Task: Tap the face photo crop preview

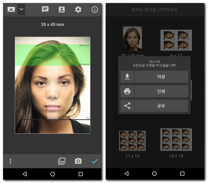Action: pyautogui.click(x=52, y=85)
